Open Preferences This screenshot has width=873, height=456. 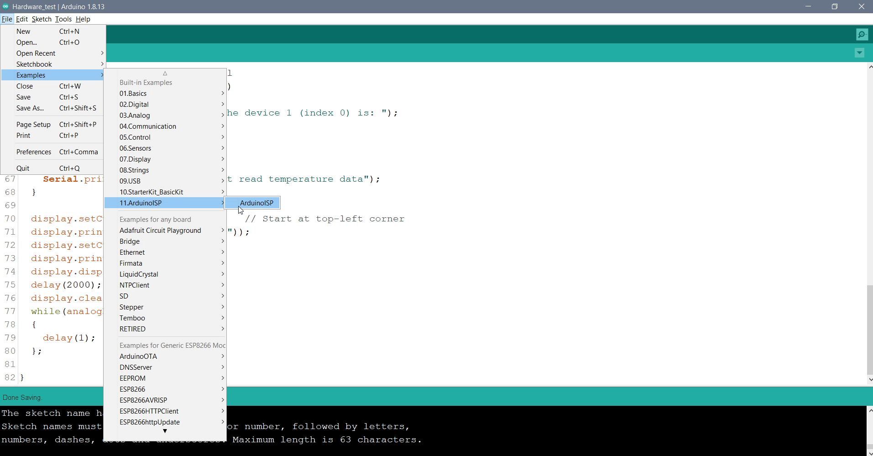point(53,152)
